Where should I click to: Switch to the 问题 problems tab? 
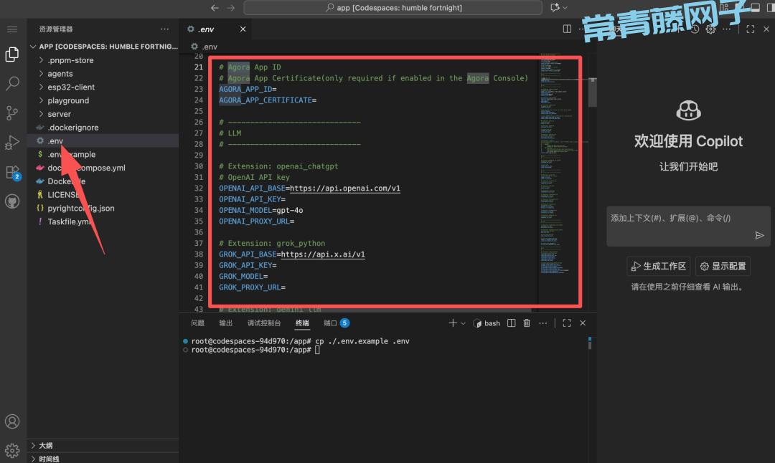click(x=198, y=323)
